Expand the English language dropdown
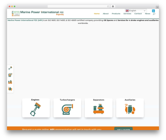This screenshot has height=140, width=166. point(136,11)
